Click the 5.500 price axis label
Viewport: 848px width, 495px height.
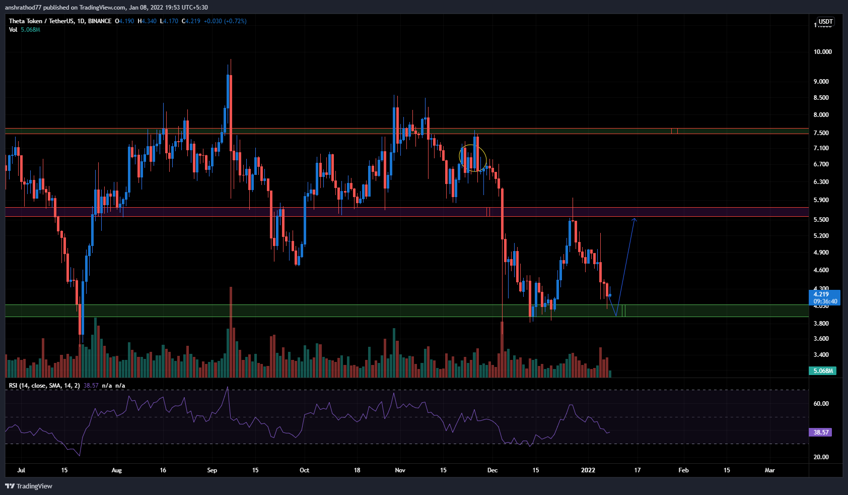coord(821,220)
